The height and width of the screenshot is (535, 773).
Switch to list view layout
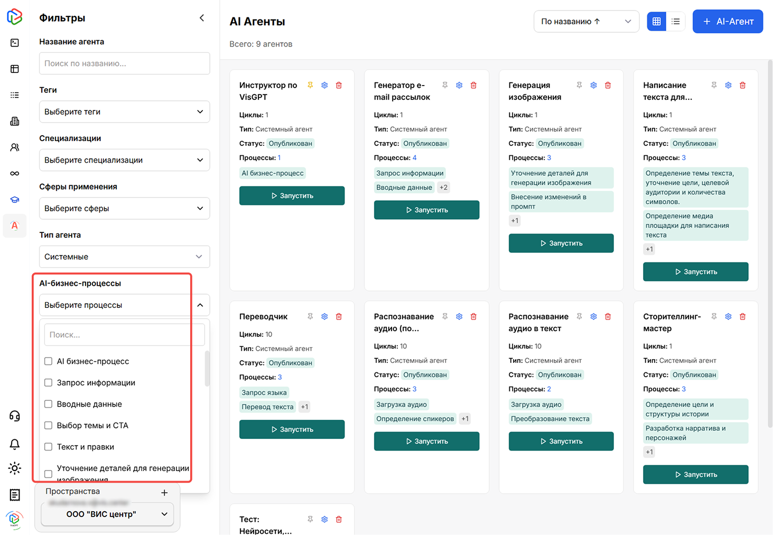[675, 22]
